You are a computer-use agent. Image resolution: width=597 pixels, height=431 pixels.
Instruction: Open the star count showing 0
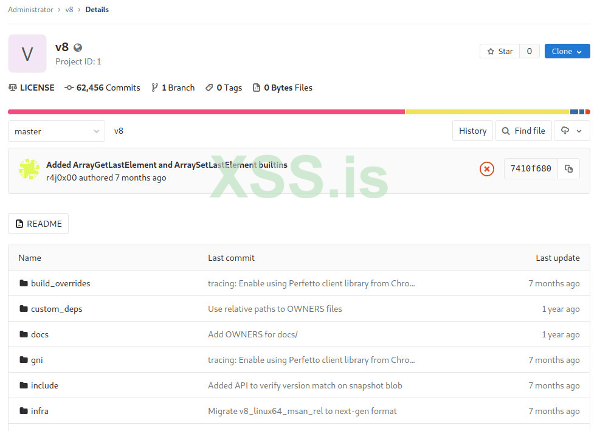(530, 52)
